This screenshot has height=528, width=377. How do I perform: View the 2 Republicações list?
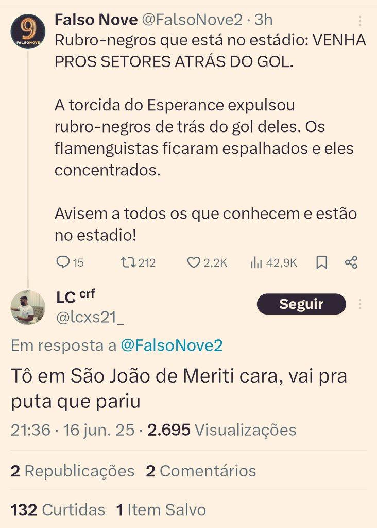pyautogui.click(x=73, y=471)
